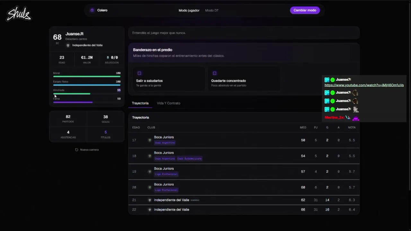Open the Vida Y Contrato tab
The width and height of the screenshot is (411, 231).
coord(169,103)
